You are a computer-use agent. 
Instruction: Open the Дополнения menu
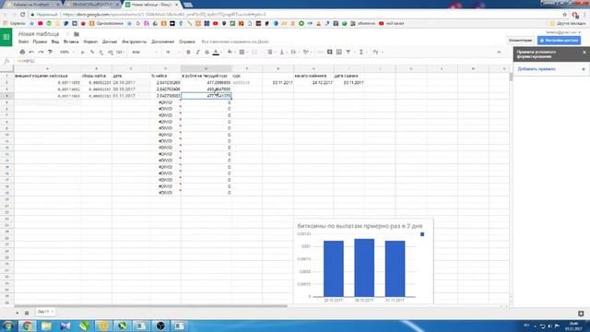163,41
